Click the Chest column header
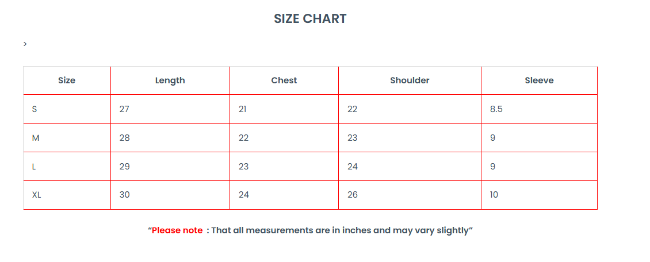Screen dimensions: 650x262 click(x=284, y=80)
